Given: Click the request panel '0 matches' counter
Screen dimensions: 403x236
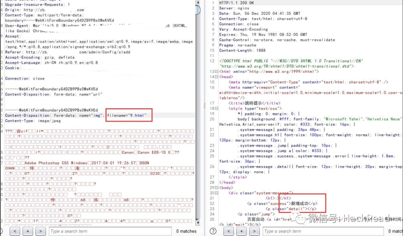Looking at the screenshot, I should click(186, 231).
